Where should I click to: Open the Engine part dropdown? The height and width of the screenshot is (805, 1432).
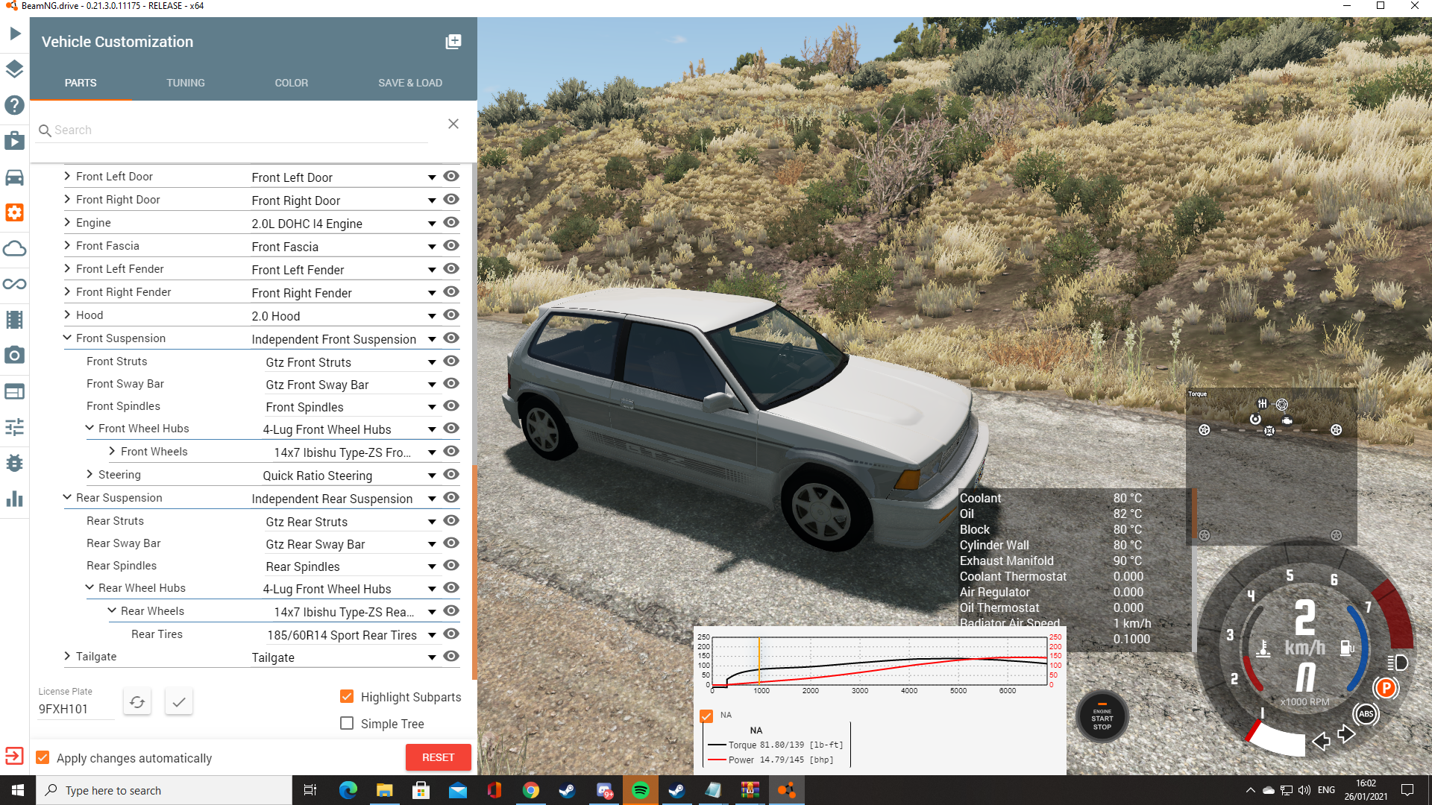tap(432, 224)
